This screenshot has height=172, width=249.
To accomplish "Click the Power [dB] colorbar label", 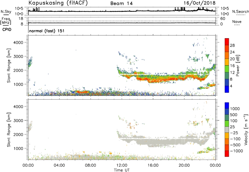I will pos(238,66).
